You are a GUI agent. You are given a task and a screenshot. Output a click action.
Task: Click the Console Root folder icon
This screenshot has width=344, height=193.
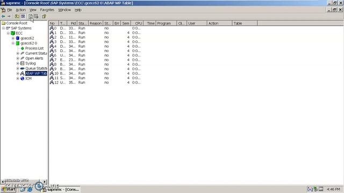pos(4,23)
